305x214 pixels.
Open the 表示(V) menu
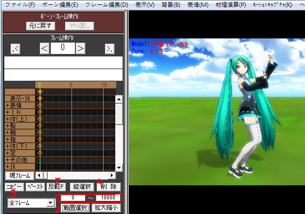[x=145, y=5]
